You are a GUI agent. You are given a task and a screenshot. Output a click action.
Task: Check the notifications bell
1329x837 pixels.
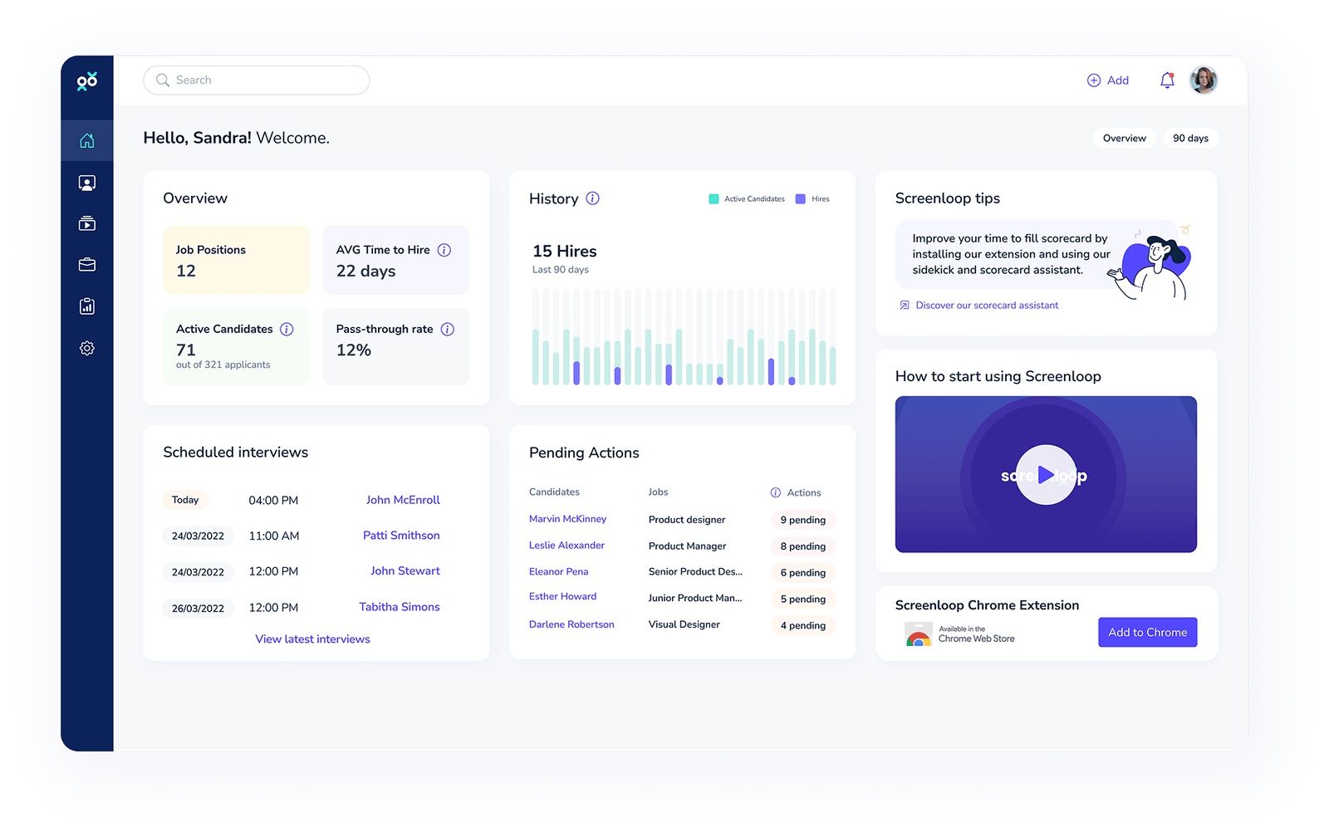pyautogui.click(x=1167, y=81)
